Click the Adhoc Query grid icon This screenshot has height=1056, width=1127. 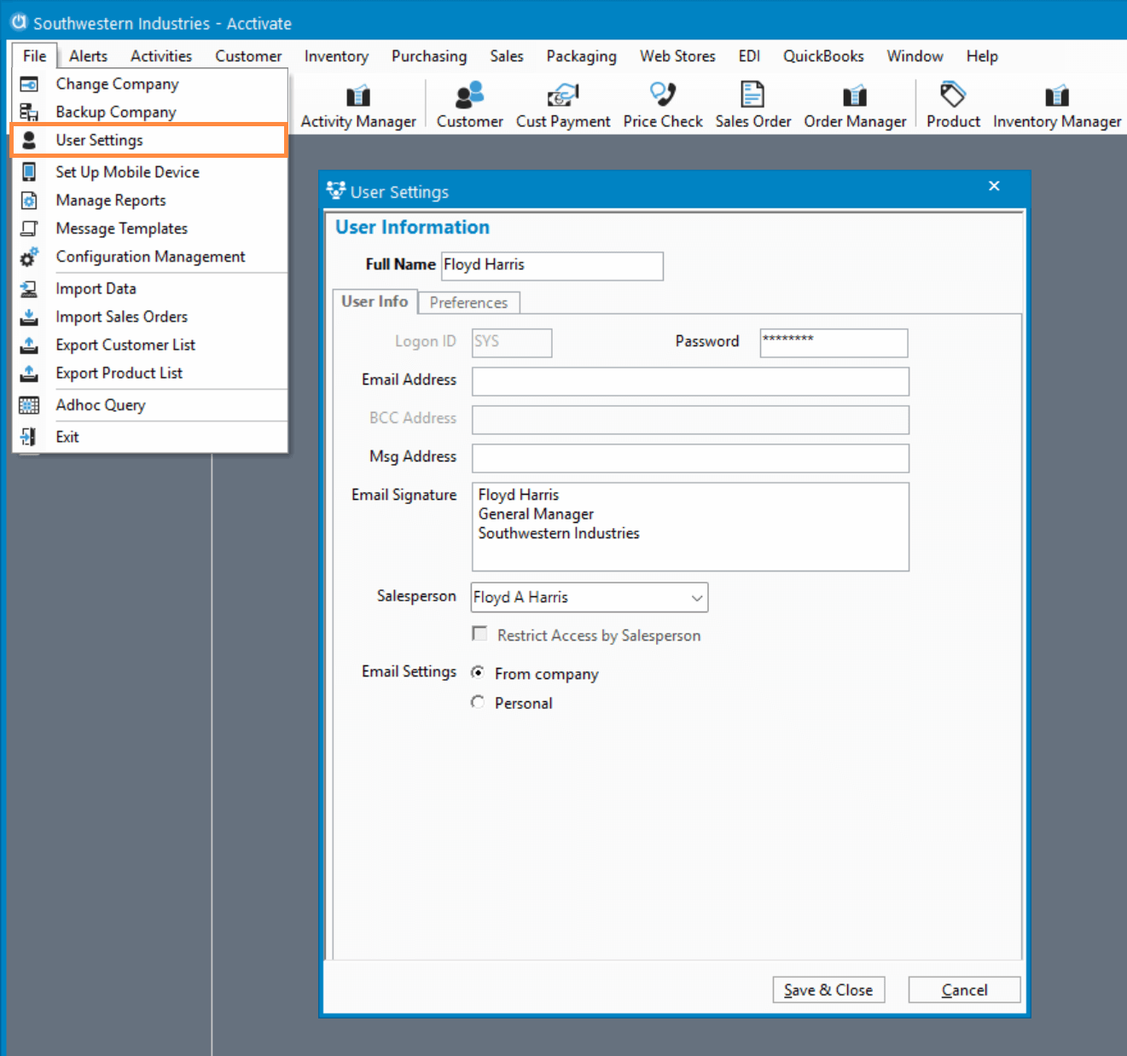coord(29,405)
